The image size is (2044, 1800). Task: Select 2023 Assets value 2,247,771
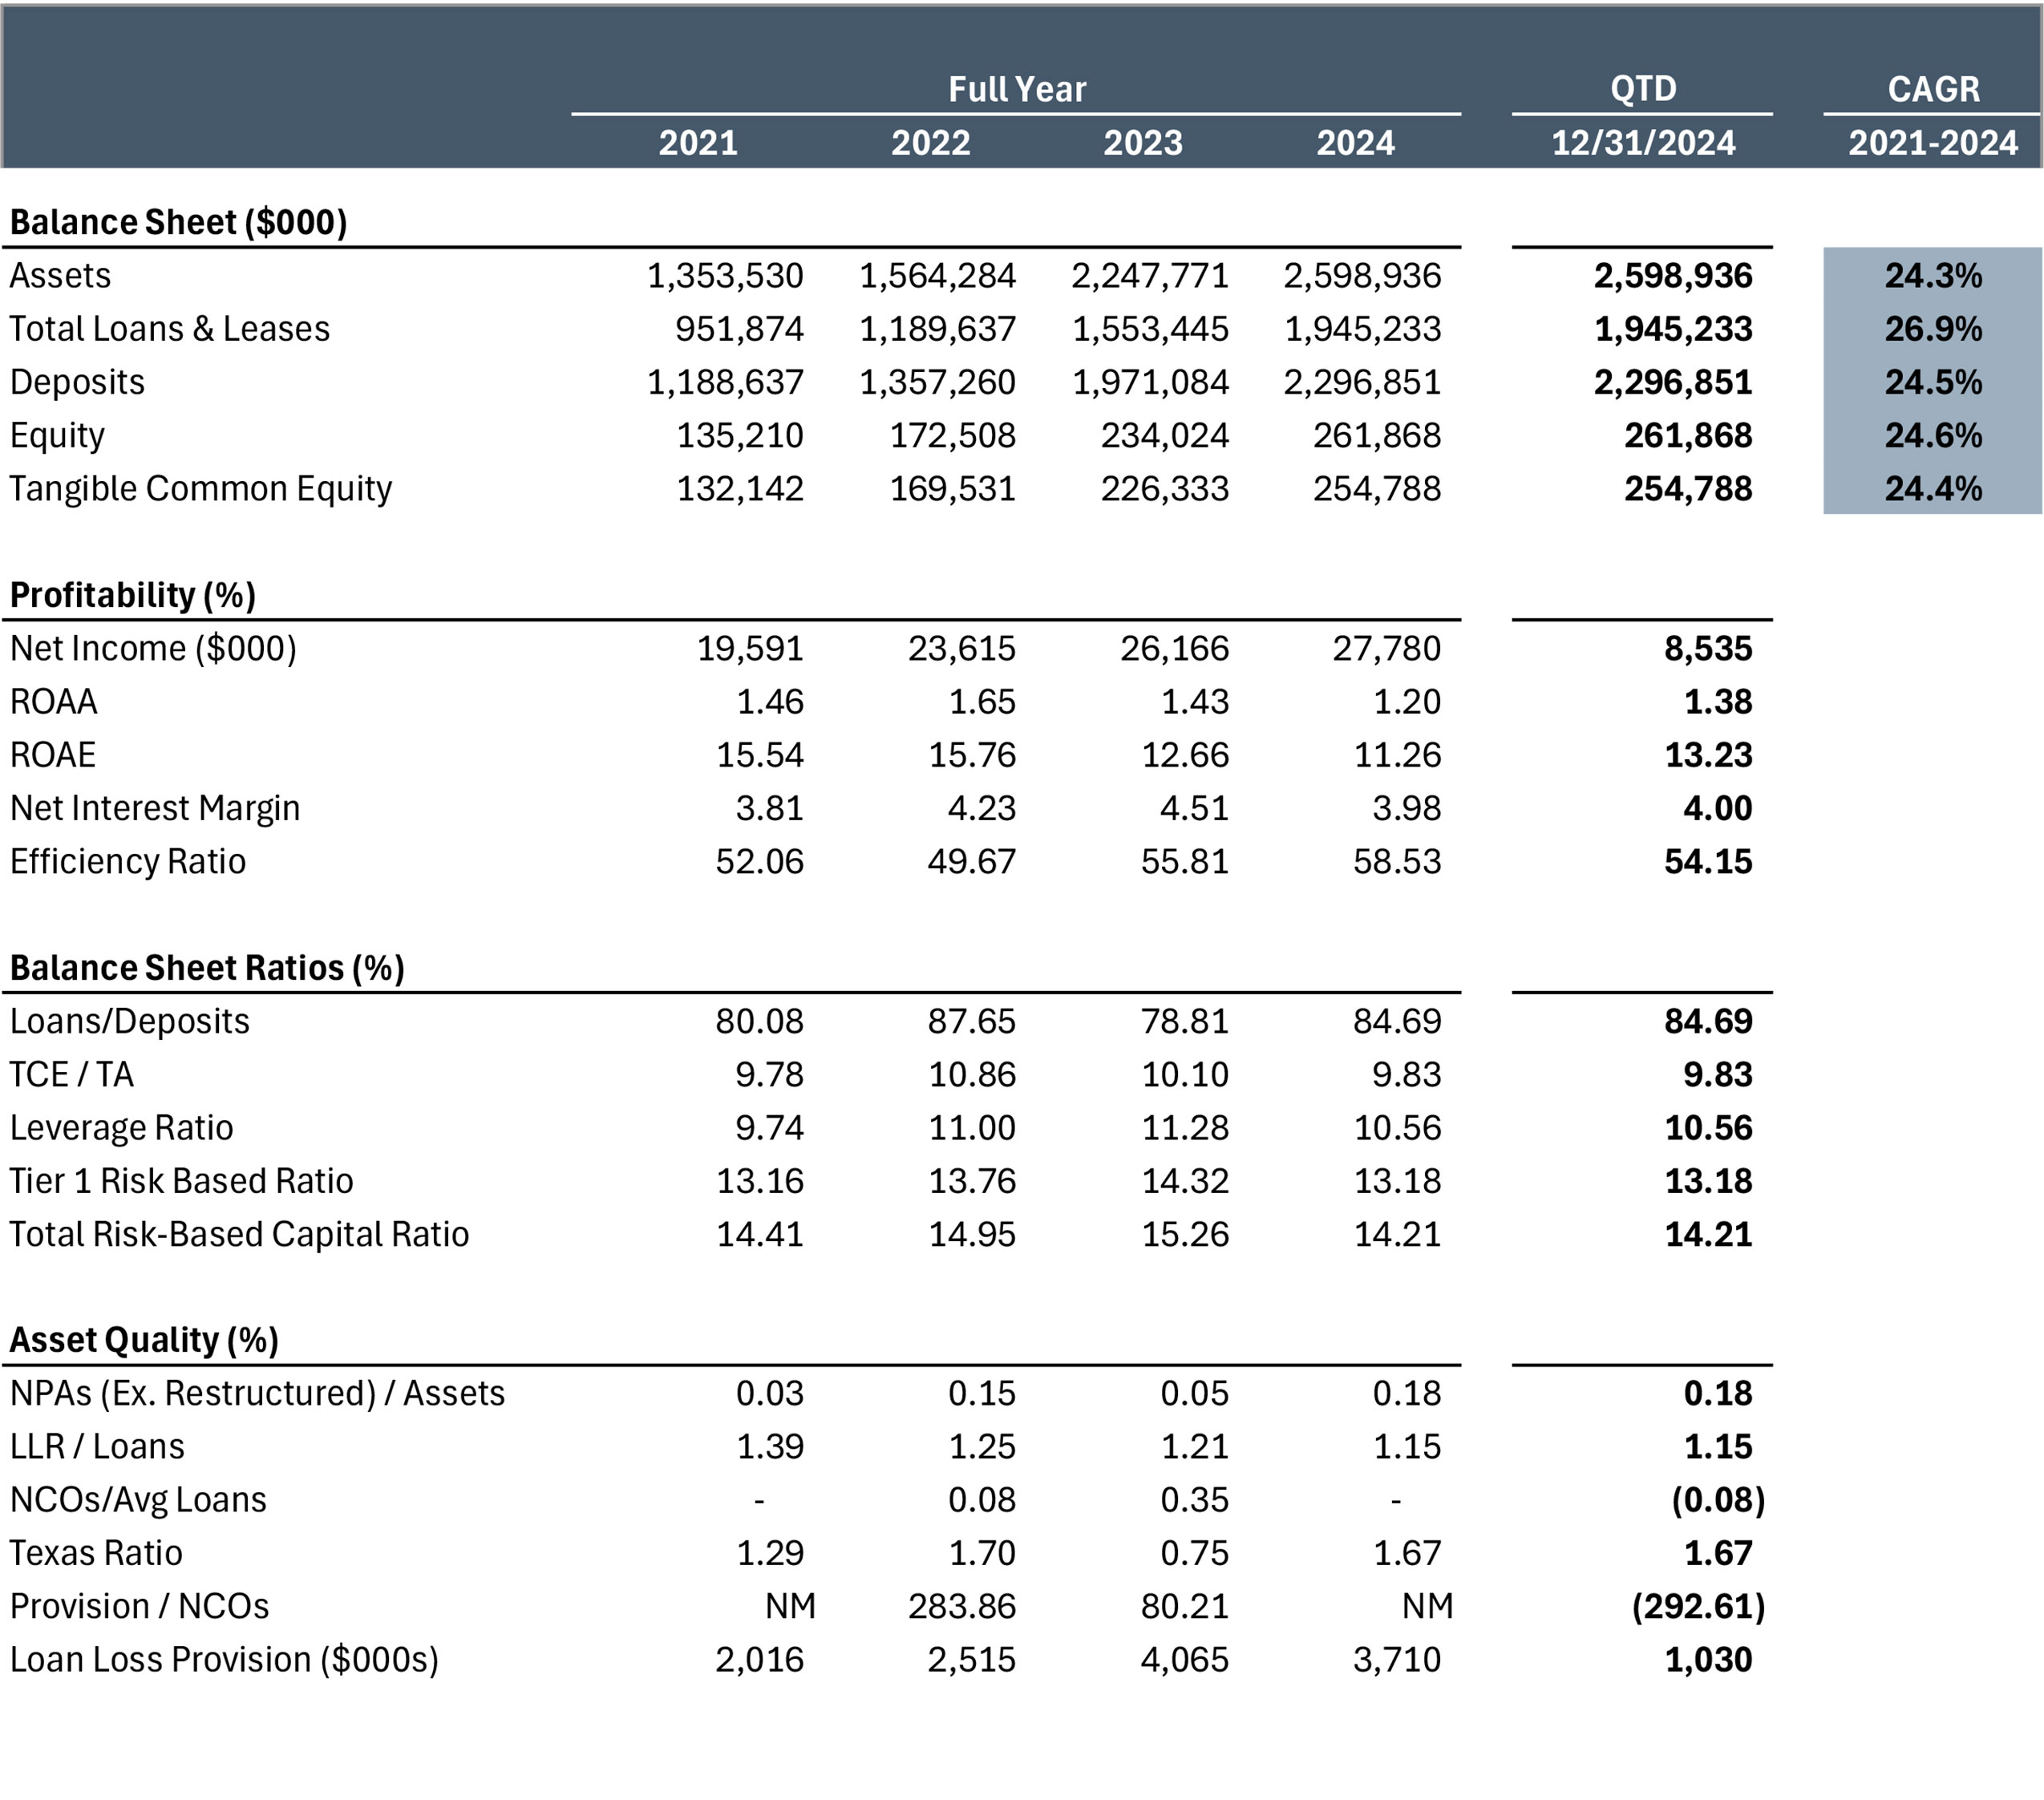pos(1150,275)
